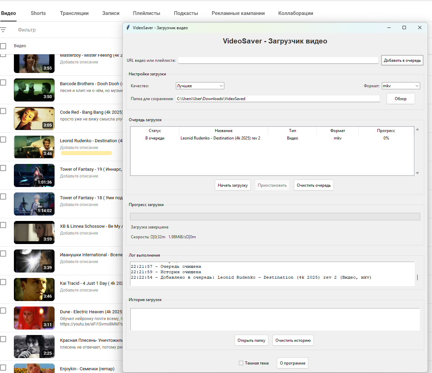Viewport: 432px width, 373px height.
Task: Click the Обзор folder browse button
Action: [x=401, y=99]
